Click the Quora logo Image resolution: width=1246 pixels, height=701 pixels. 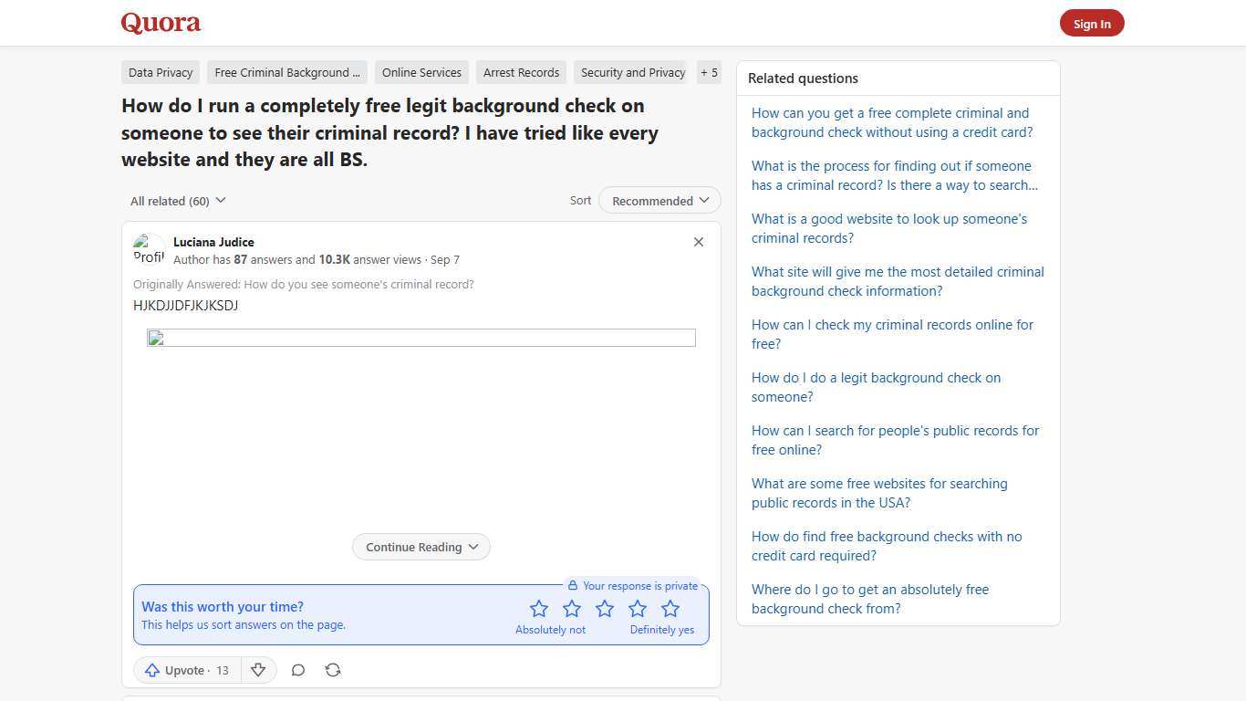tap(160, 22)
